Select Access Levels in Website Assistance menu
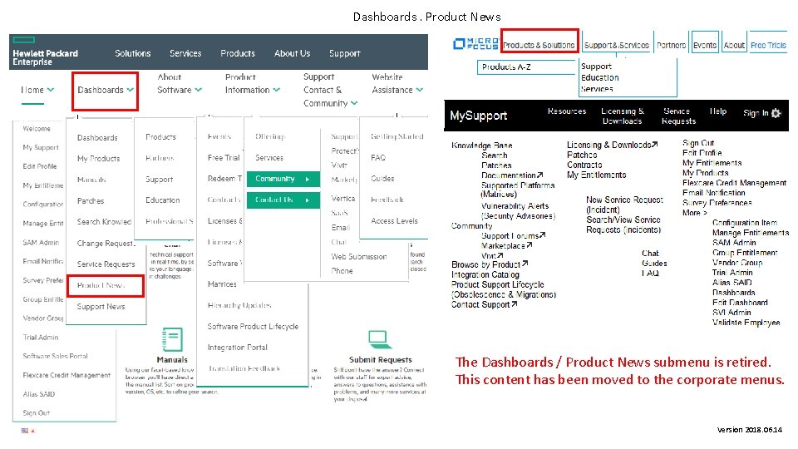Viewport: 798px width, 449px height. pos(394,221)
